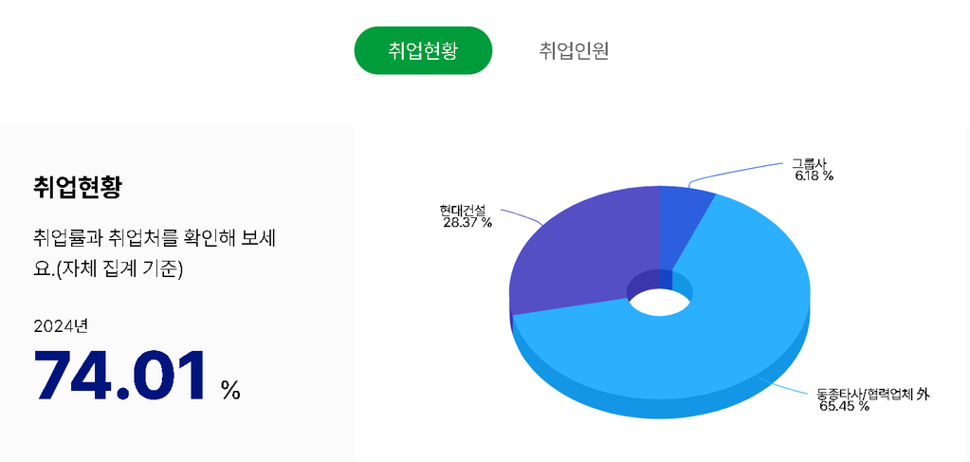Click the leader line for 현대건설 label
This screenshot has width=970, height=462.
coord(520,213)
